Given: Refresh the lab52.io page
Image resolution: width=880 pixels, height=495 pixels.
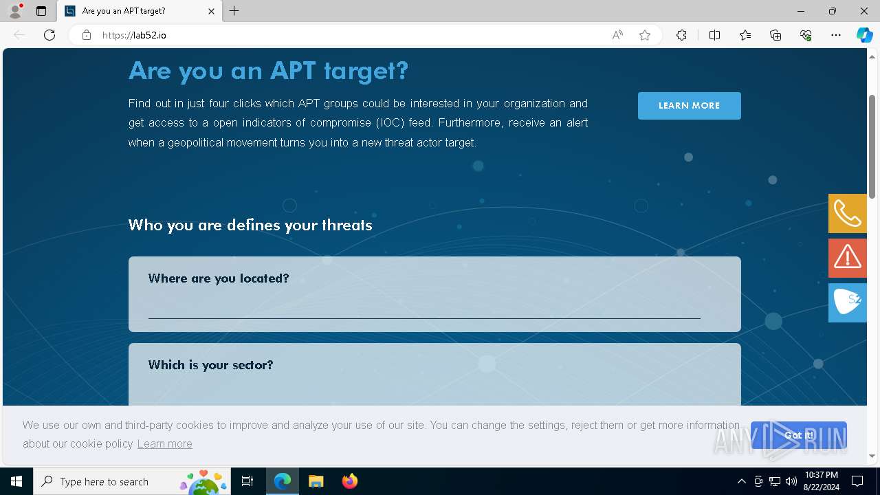Looking at the screenshot, I should coord(49,35).
